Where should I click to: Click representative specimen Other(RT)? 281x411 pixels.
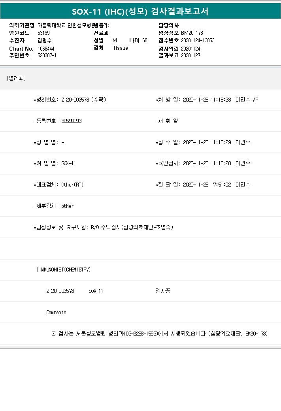pos(72,185)
